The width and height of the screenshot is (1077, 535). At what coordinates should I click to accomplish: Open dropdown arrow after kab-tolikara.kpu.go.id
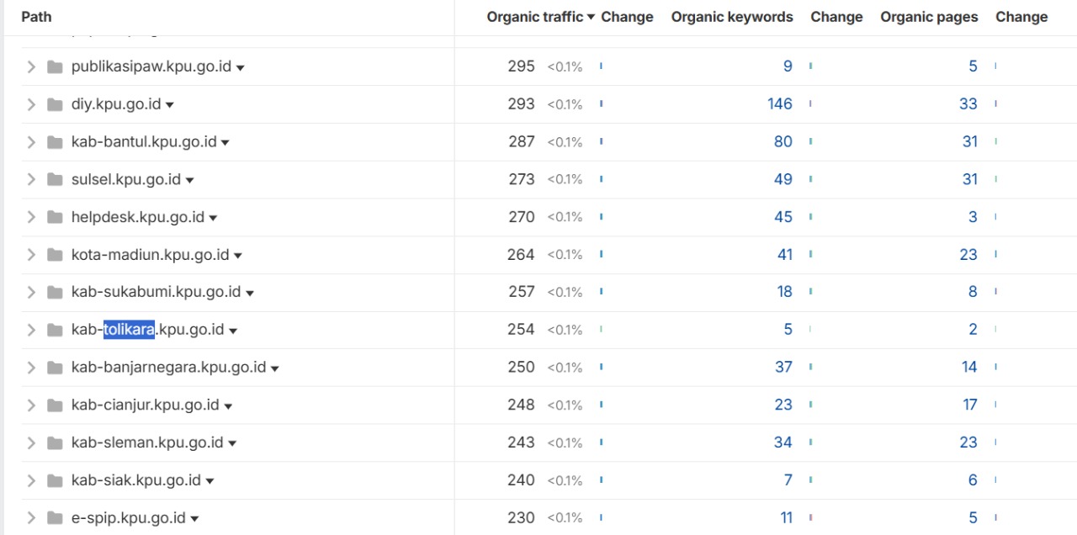[233, 331]
